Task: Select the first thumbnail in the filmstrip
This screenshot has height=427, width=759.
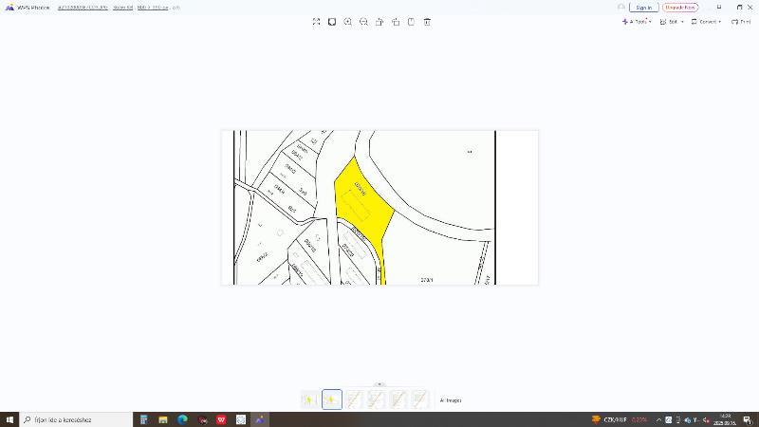Action: 309,399
